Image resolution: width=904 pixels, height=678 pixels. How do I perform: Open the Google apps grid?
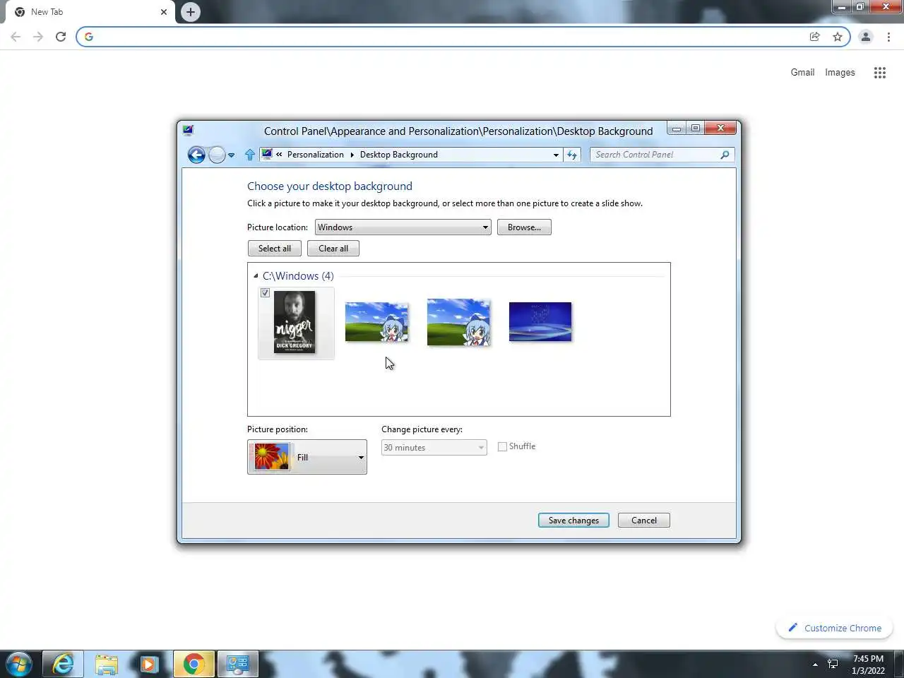879,72
